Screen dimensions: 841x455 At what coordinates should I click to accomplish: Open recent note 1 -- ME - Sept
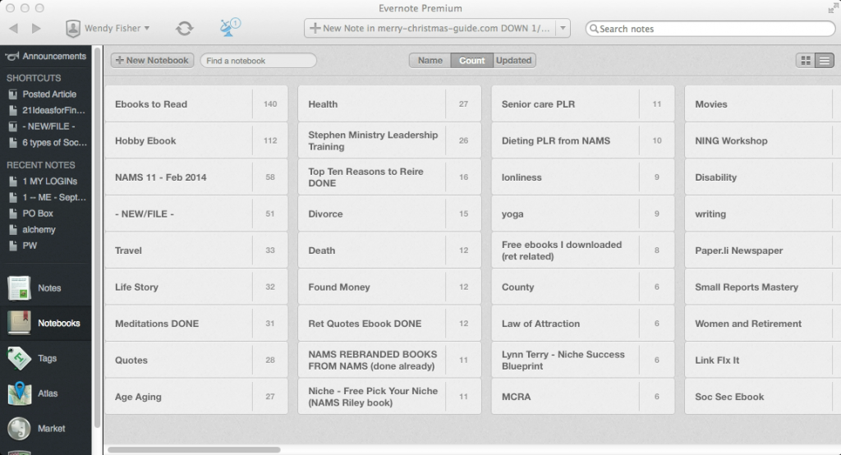coord(47,197)
